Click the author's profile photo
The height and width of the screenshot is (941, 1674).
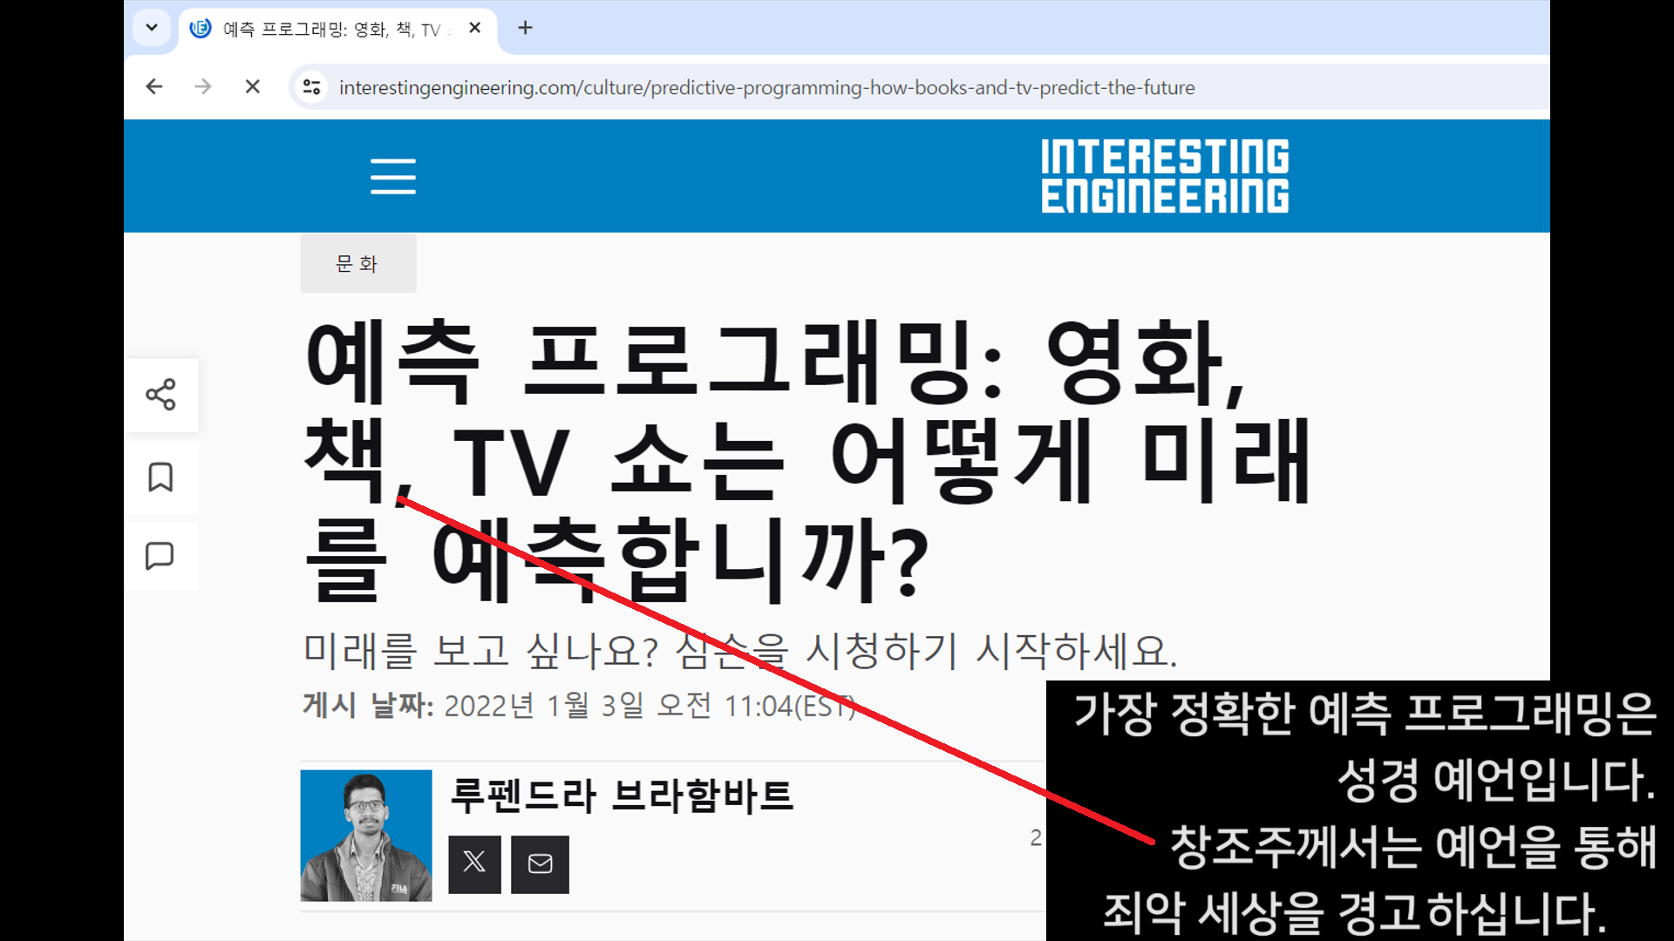click(x=366, y=835)
